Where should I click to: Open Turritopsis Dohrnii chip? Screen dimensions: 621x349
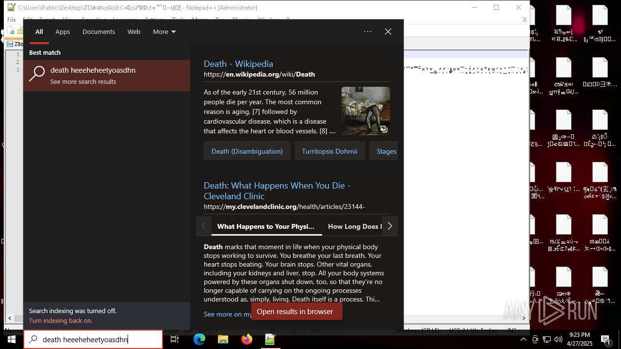tap(329, 151)
